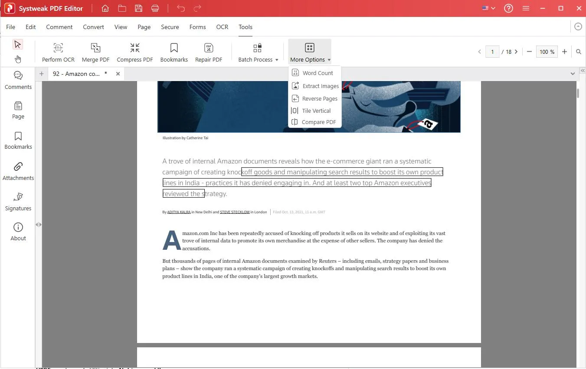Open the Signatures side panel
The height and width of the screenshot is (369, 586).
click(x=18, y=202)
